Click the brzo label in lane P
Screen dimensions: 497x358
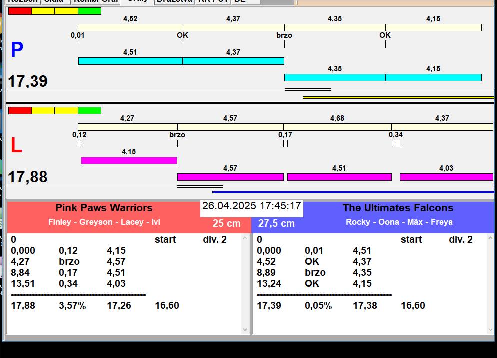coord(284,35)
